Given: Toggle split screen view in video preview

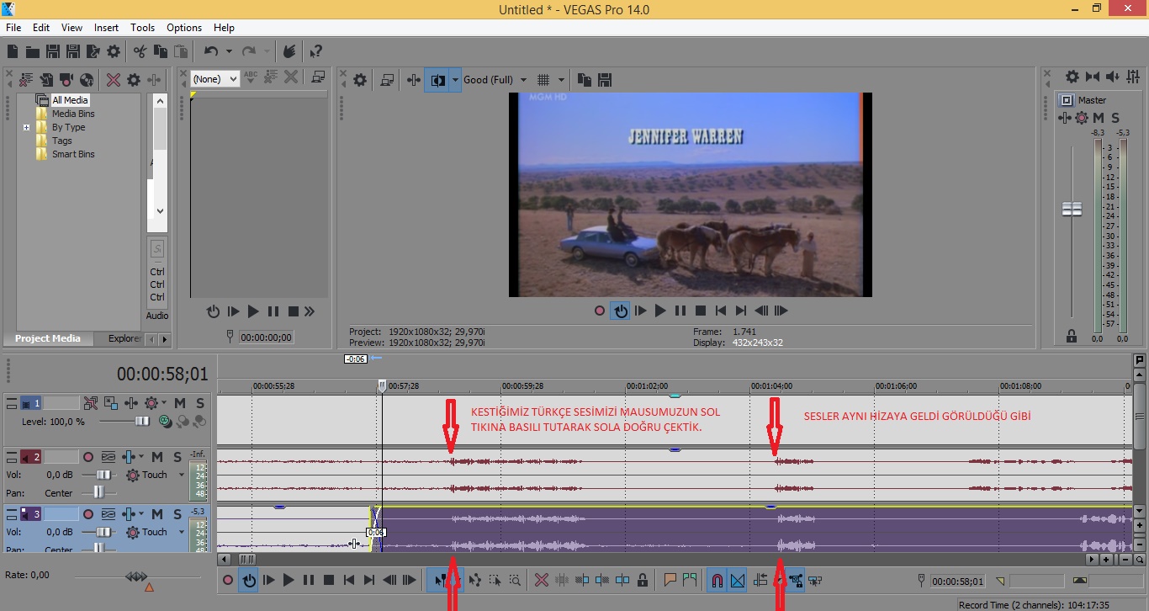Looking at the screenshot, I should (437, 80).
